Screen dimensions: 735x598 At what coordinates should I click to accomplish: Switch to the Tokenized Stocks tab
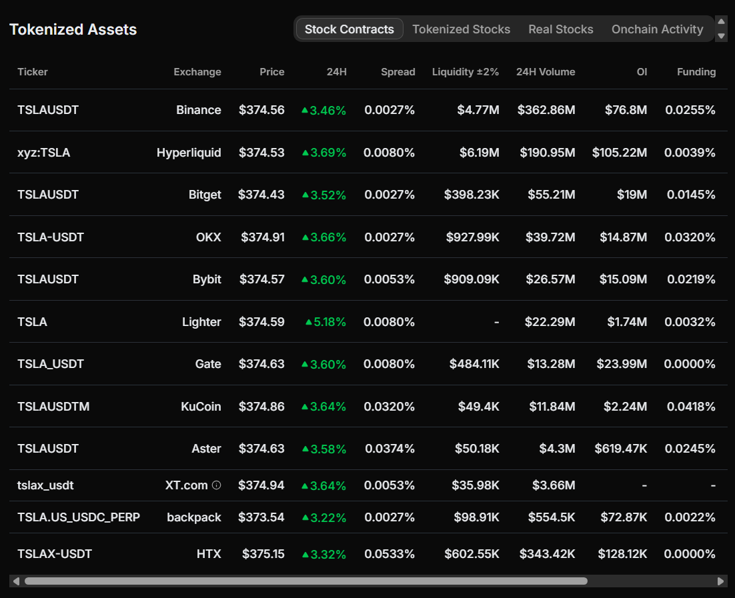[x=462, y=29]
